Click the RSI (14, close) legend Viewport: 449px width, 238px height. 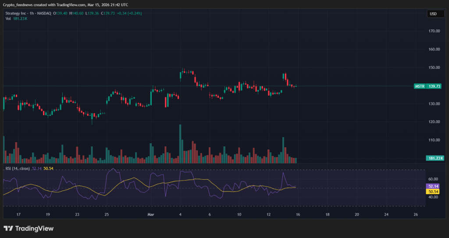click(x=18, y=168)
